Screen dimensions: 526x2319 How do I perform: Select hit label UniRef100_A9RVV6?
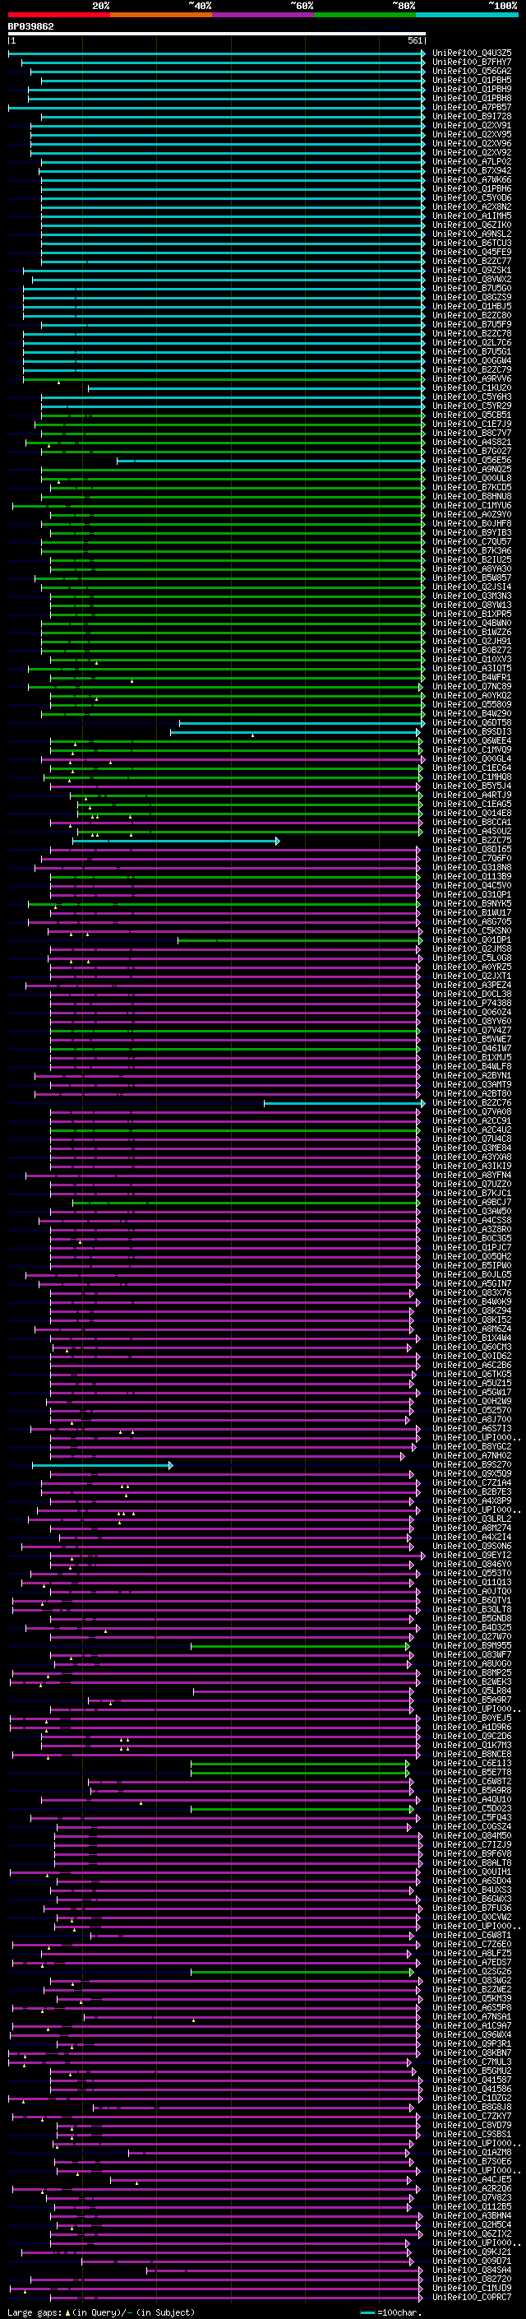coord(472,379)
